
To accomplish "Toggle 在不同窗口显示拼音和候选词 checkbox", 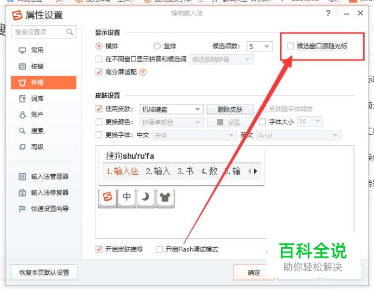I will point(99,59).
